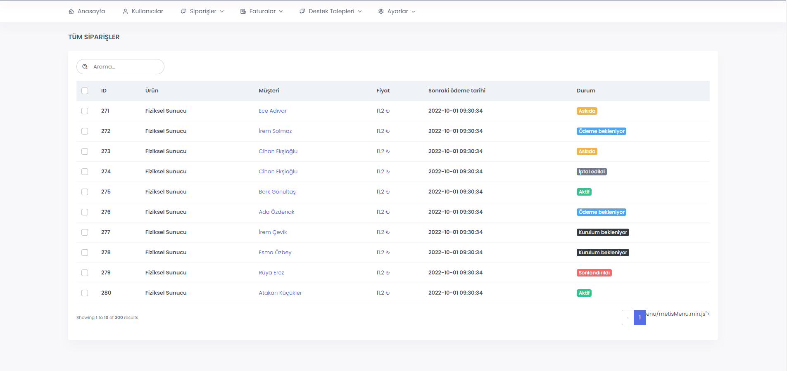Check the box for order 271
This screenshot has height=371, width=787.
point(85,111)
